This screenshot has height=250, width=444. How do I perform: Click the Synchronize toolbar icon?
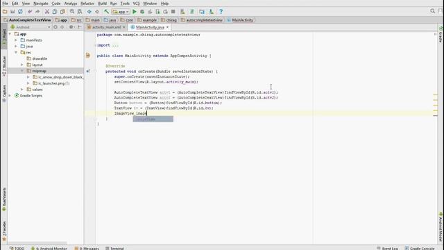[x=20, y=12]
